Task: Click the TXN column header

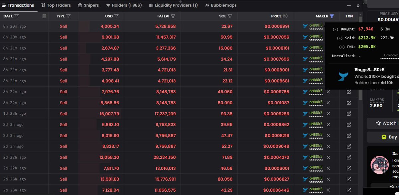Action: pyautogui.click(x=349, y=16)
